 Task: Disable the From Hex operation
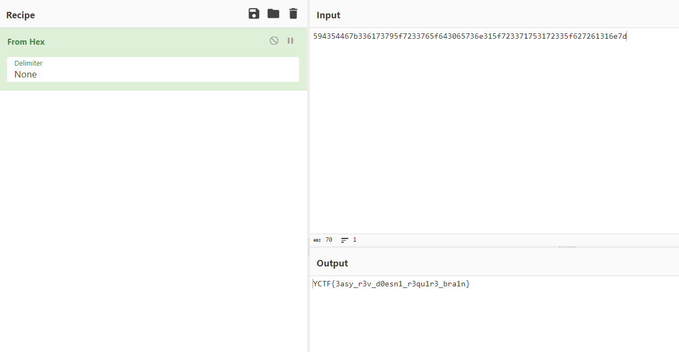pyautogui.click(x=274, y=41)
